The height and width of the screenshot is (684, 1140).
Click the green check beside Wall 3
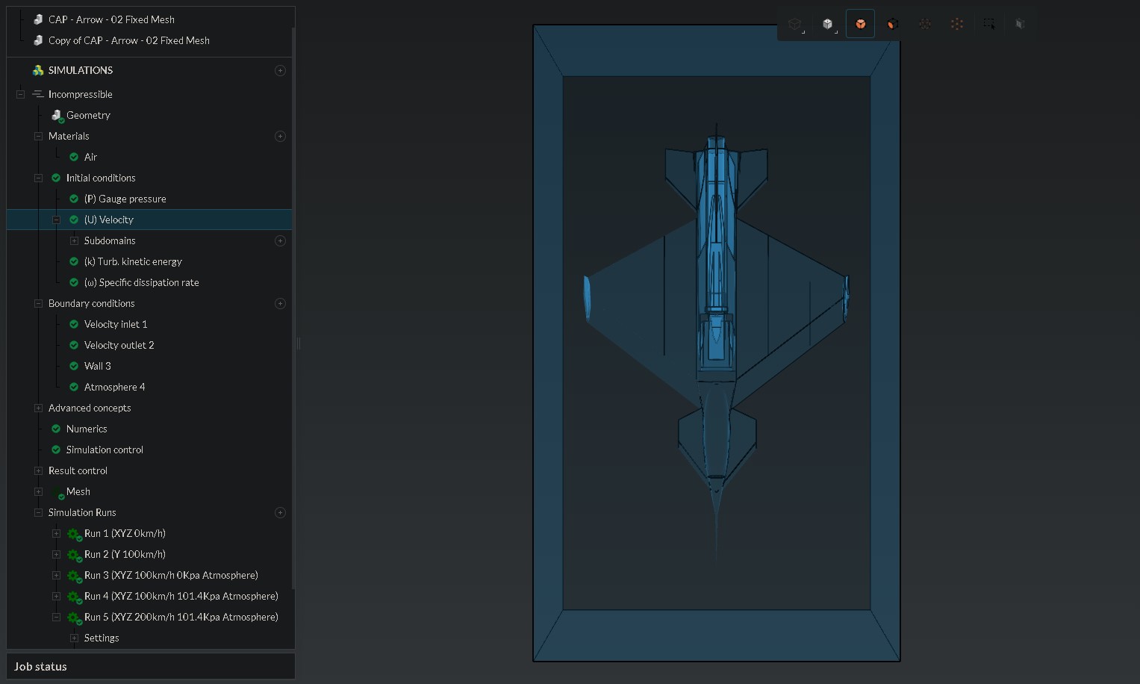point(74,366)
